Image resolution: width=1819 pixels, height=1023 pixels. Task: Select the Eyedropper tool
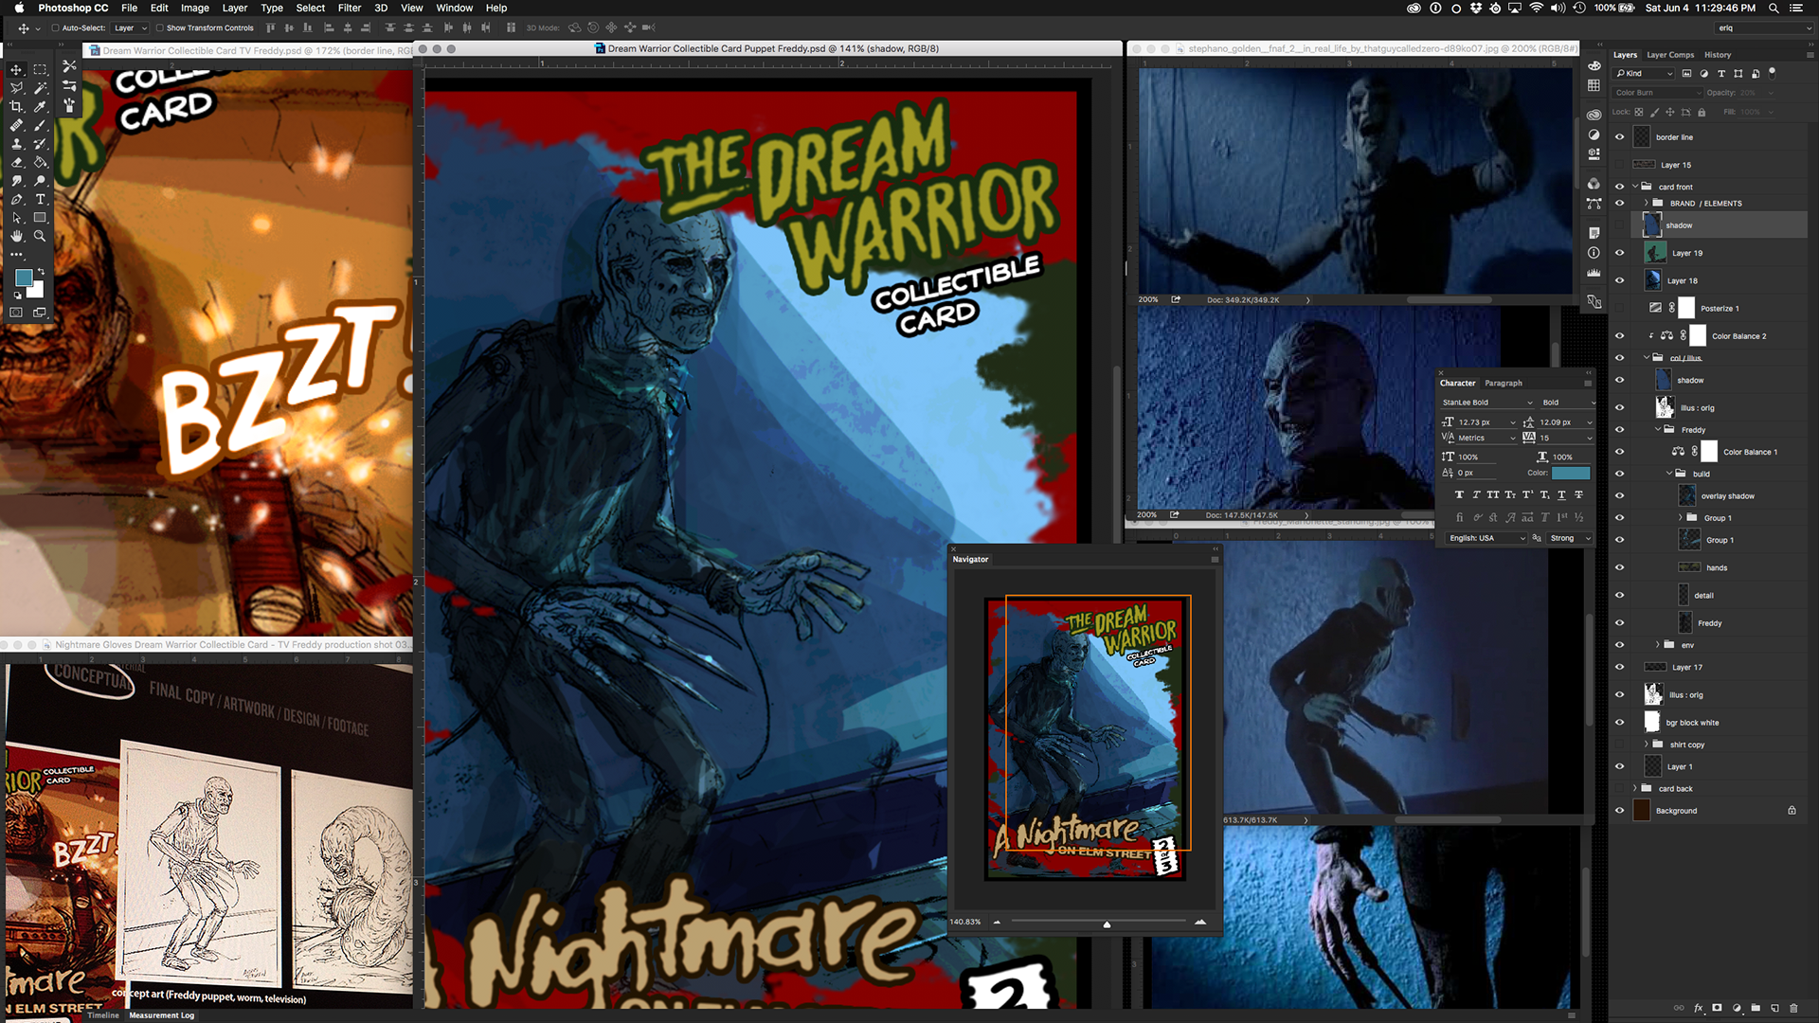click(40, 106)
